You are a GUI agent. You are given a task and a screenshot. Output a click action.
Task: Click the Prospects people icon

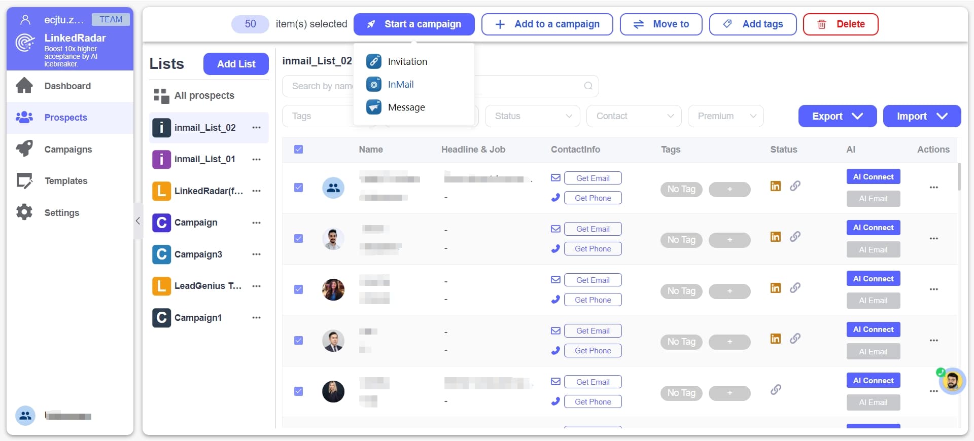(24, 117)
